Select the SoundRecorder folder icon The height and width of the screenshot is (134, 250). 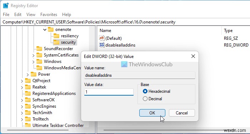click(39, 48)
